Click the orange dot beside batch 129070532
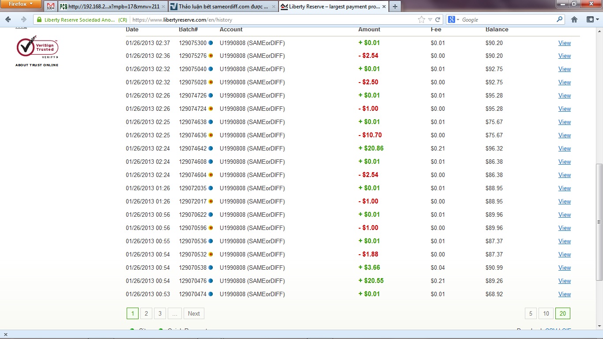Screen dimensions: 603x339 211,254
